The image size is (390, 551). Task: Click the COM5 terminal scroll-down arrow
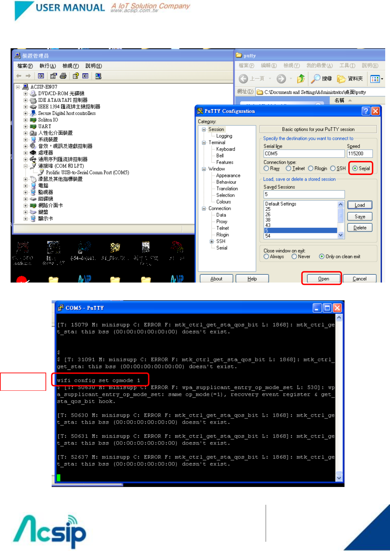(339, 478)
